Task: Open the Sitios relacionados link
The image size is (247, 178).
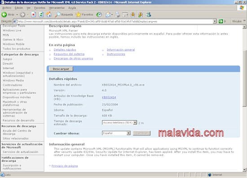Action: (x=16, y=139)
